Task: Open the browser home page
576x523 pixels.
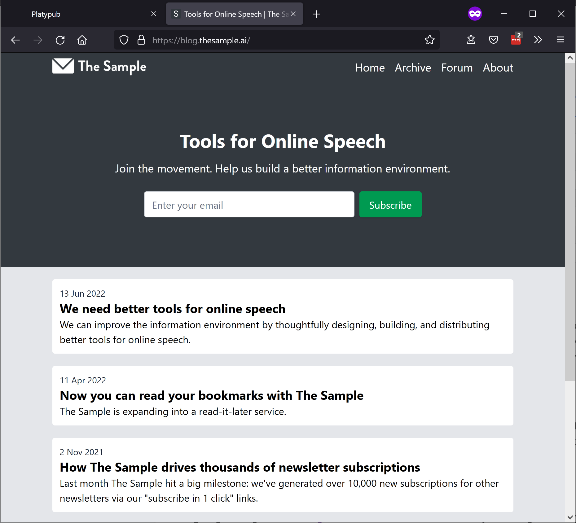Action: 82,40
